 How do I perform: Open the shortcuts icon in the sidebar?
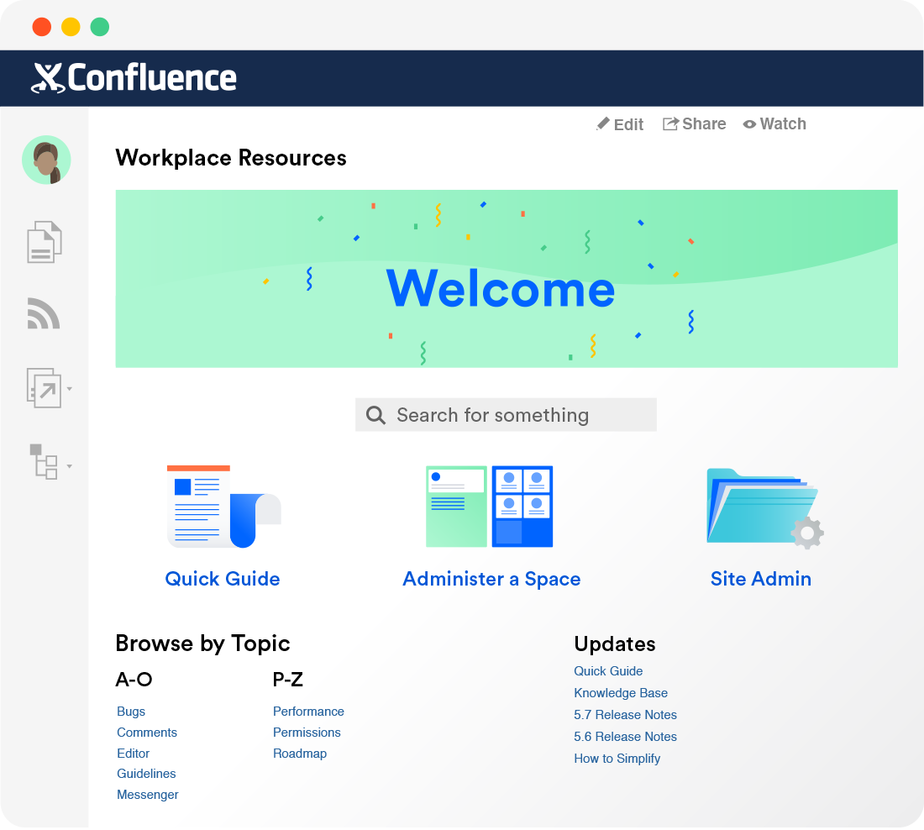(x=43, y=389)
